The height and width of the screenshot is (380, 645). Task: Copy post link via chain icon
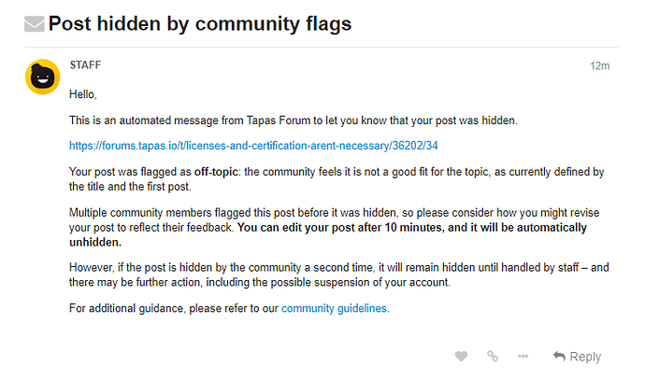pos(493,357)
